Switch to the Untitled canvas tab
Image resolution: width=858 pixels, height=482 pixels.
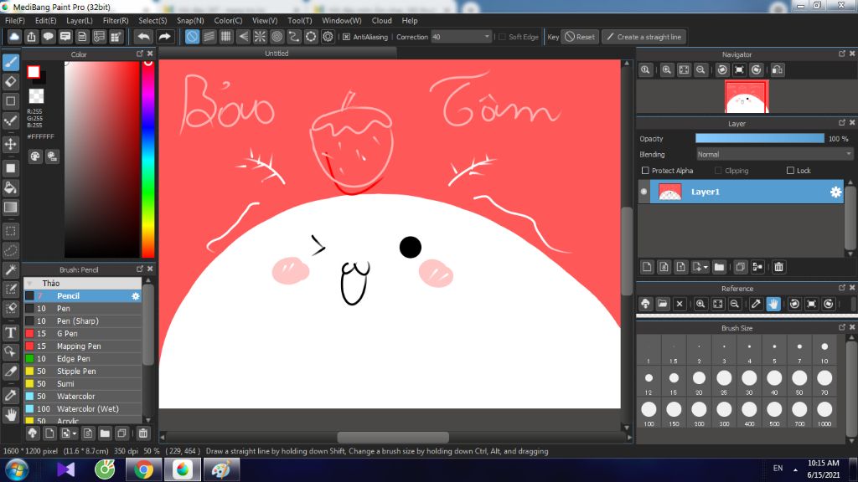point(277,54)
